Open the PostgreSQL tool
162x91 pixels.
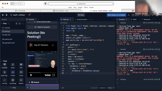click(5, 66)
